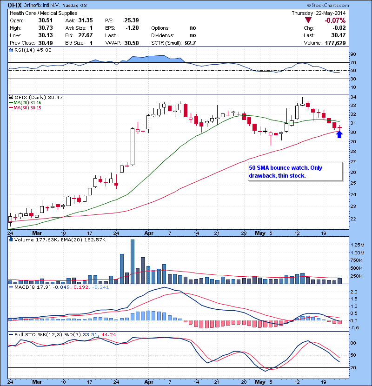Select the OFIX ticker symbol in header
Image resolution: width=372 pixels, height=386 pixels.
point(14,5)
